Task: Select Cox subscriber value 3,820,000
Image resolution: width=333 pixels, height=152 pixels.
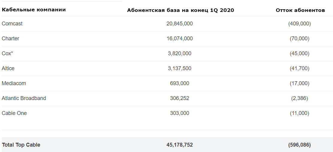Action: [x=180, y=53]
